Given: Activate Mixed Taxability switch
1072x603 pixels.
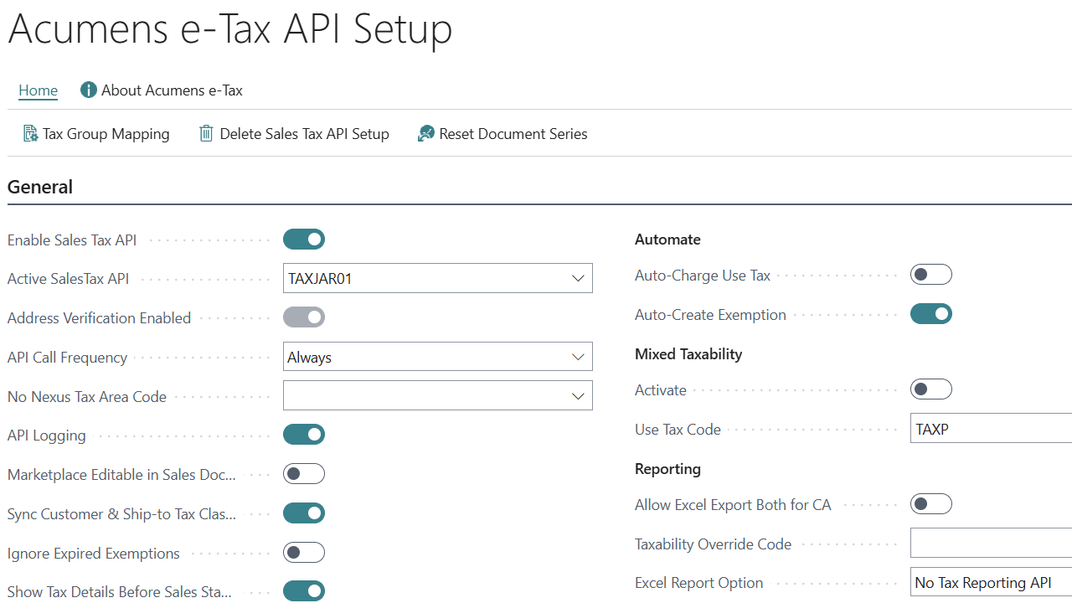Looking at the screenshot, I should [930, 389].
